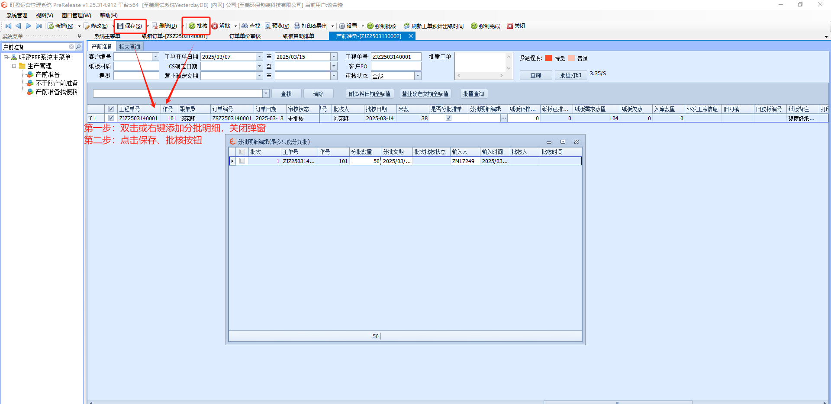Screen dimensions: 831x404
Task: Pin the 系统菜单 side panel
Action: [x=79, y=36]
